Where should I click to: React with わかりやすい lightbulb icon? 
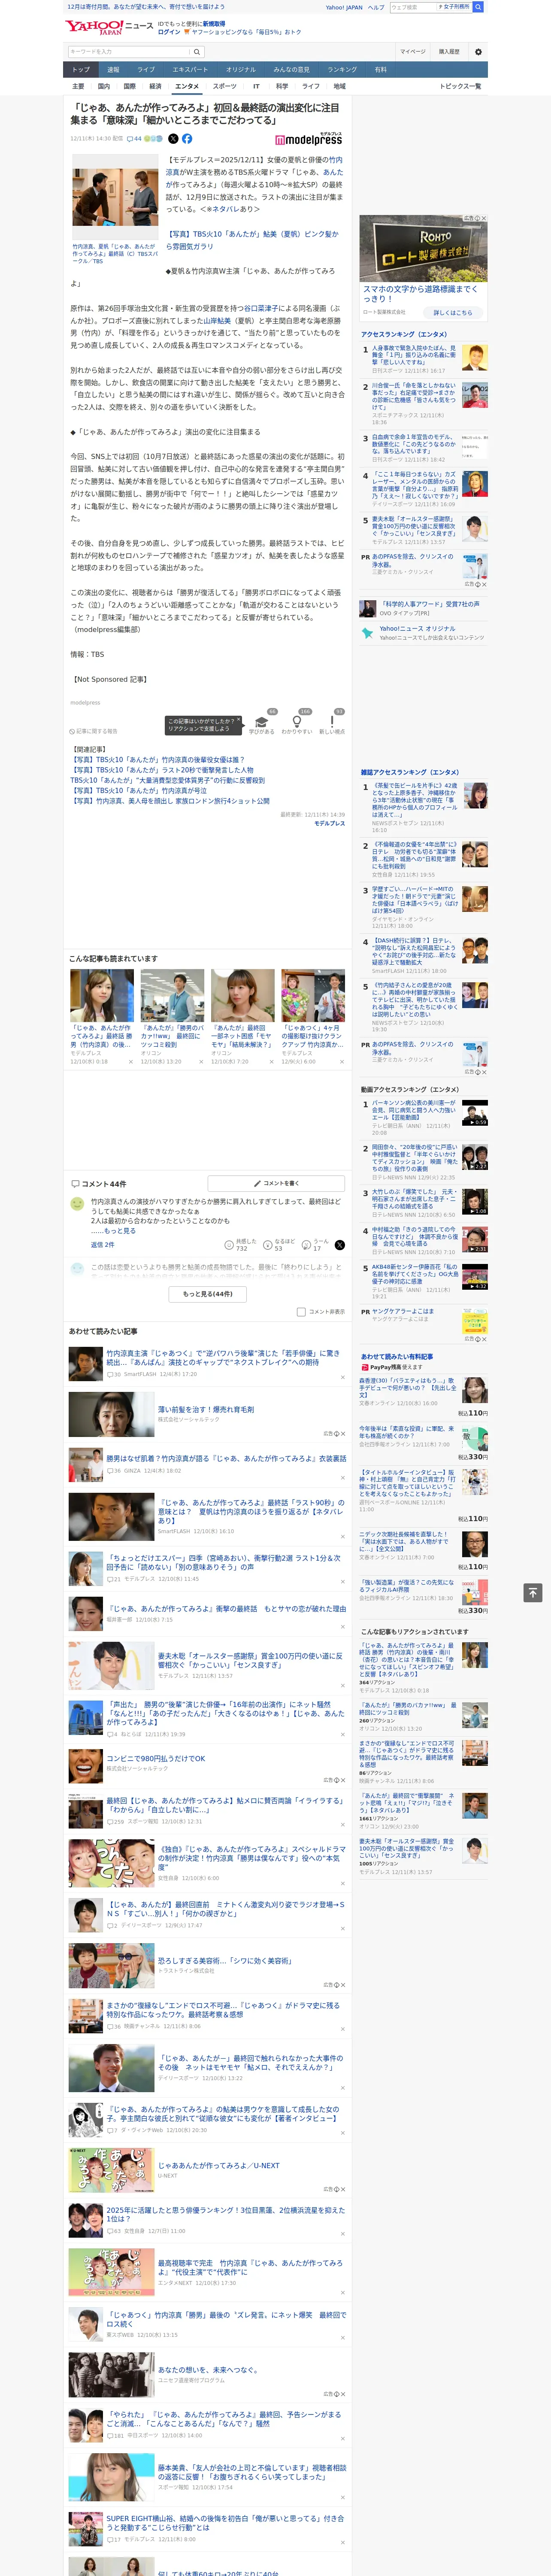pyautogui.click(x=296, y=722)
